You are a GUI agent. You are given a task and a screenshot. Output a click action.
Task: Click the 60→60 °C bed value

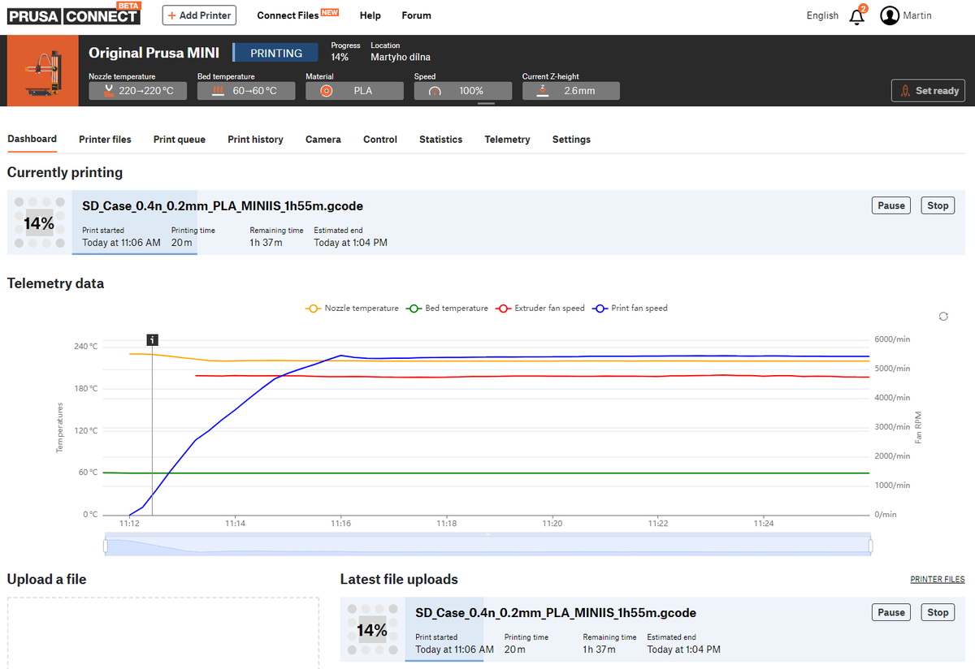[x=255, y=91]
